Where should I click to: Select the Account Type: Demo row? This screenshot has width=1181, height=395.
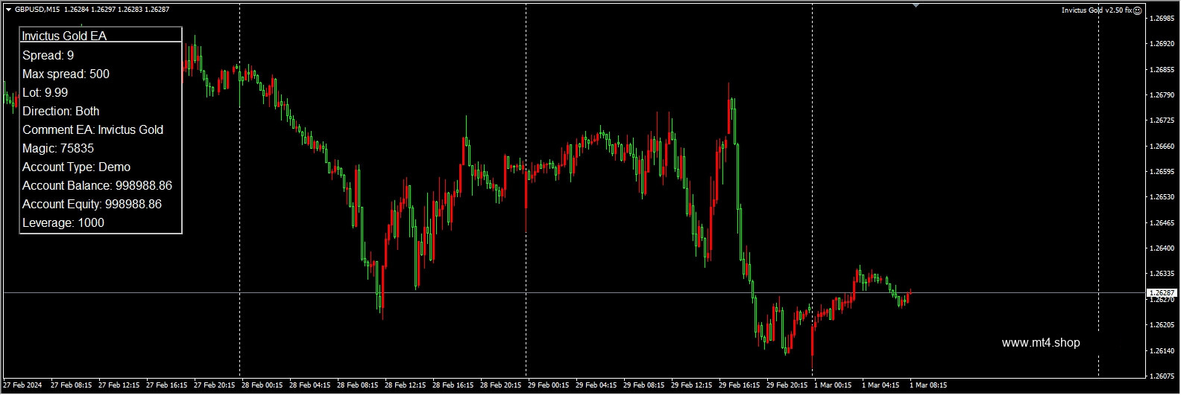77,167
